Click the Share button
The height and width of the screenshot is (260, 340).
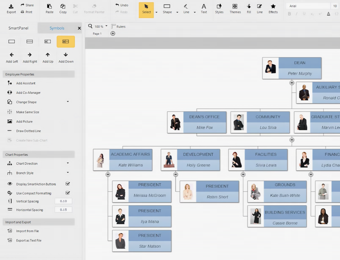27,5
